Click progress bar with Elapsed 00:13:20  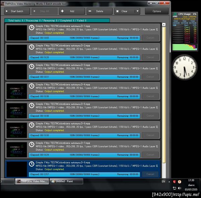[84, 57]
